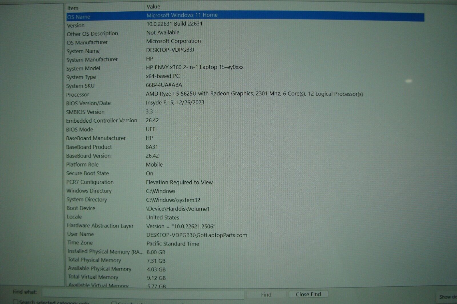The image size is (457, 304).
Task: Select the Secure Boot State row
Action: point(245,173)
